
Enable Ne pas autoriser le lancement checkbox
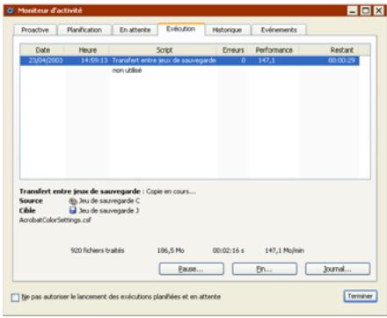[15, 298]
